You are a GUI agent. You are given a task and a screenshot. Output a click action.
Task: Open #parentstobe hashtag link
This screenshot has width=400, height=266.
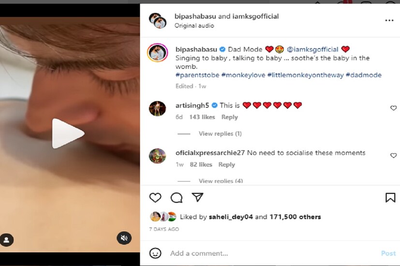(197, 75)
